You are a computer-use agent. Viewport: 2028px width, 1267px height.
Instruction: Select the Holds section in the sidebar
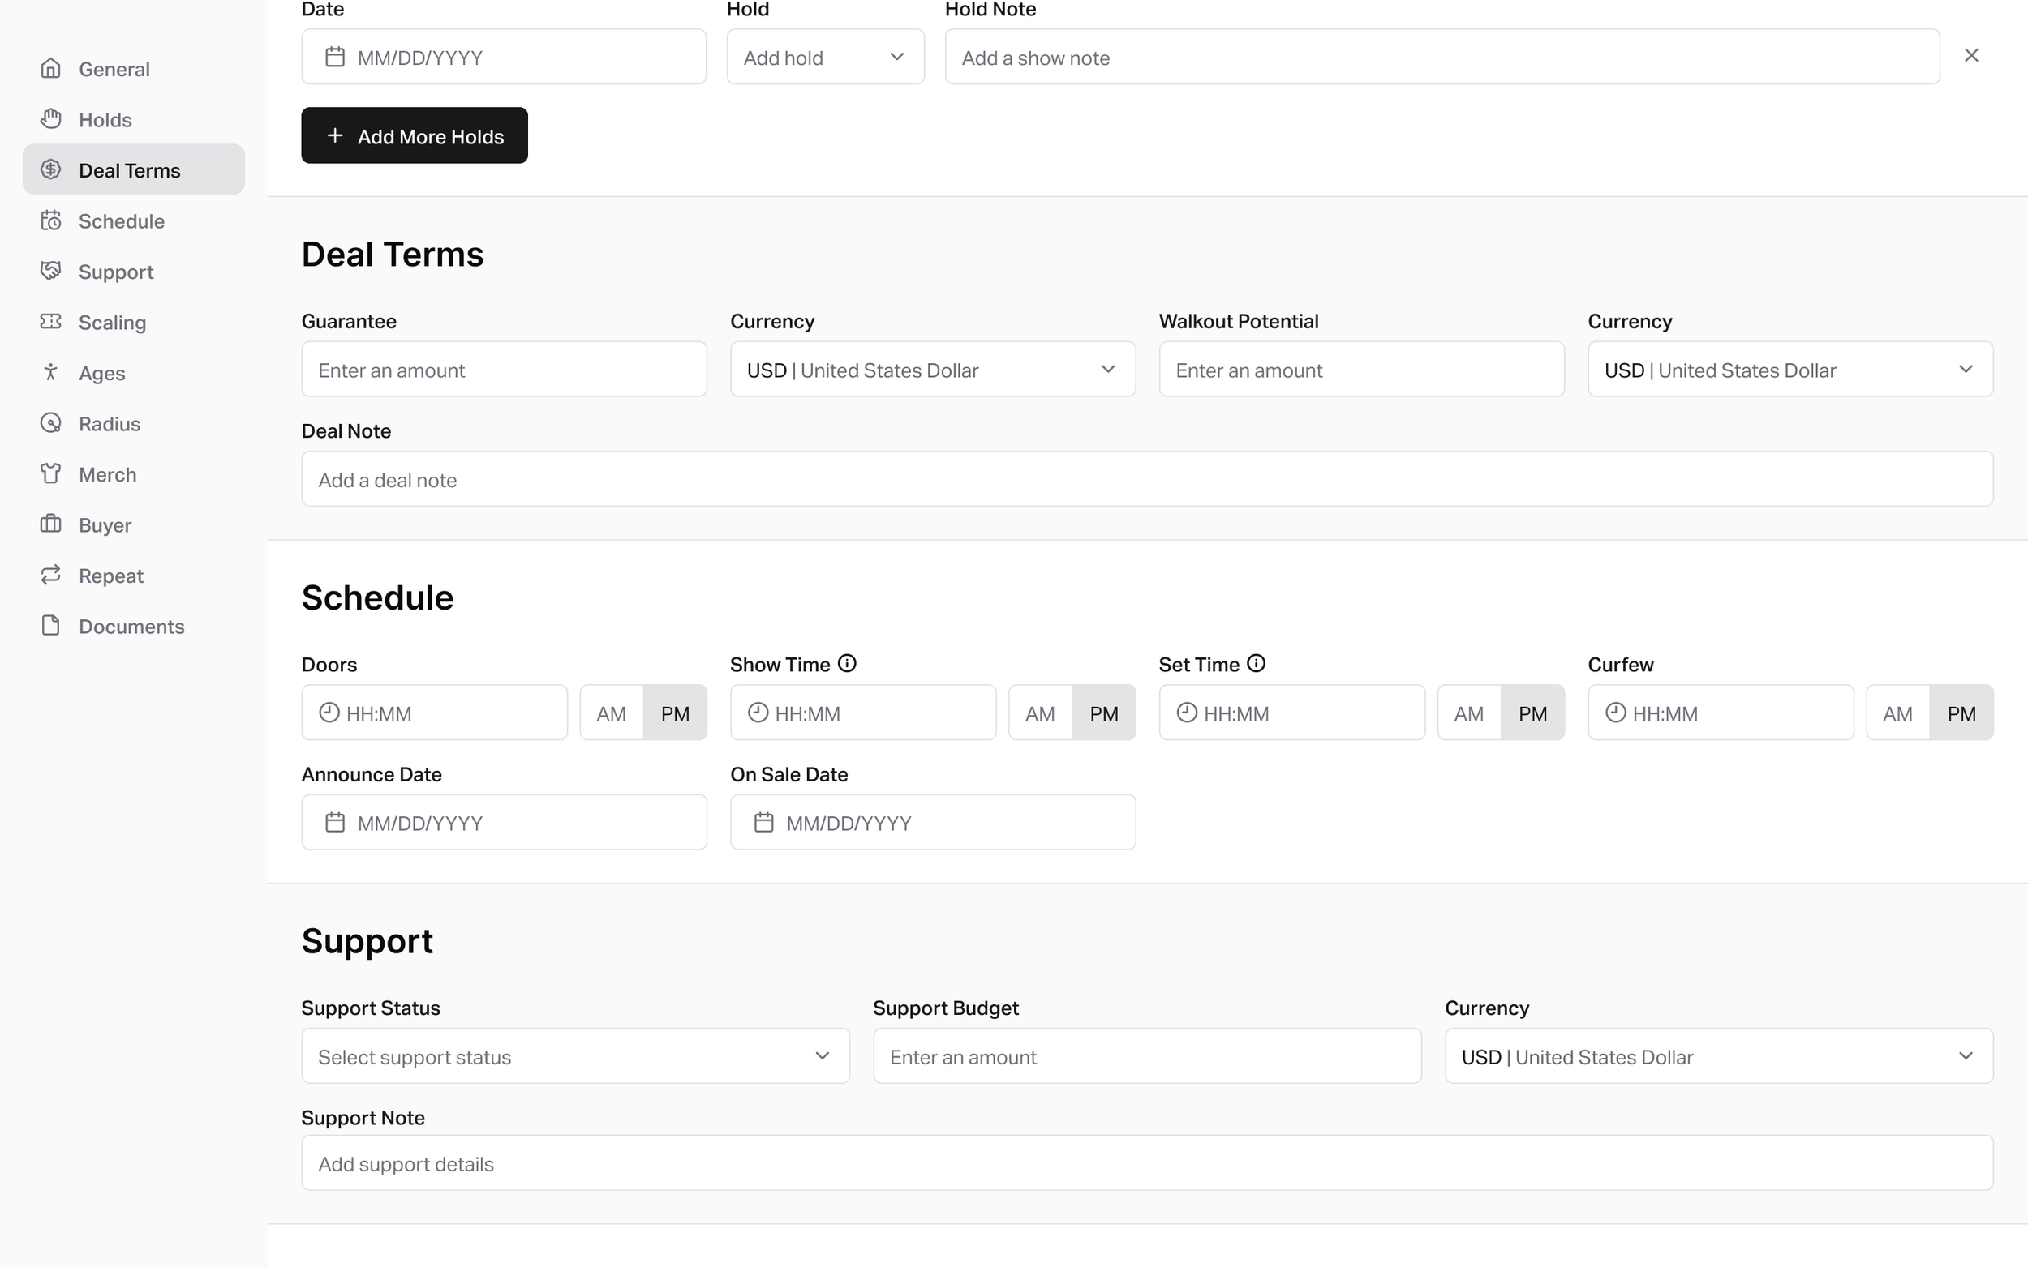click(105, 119)
